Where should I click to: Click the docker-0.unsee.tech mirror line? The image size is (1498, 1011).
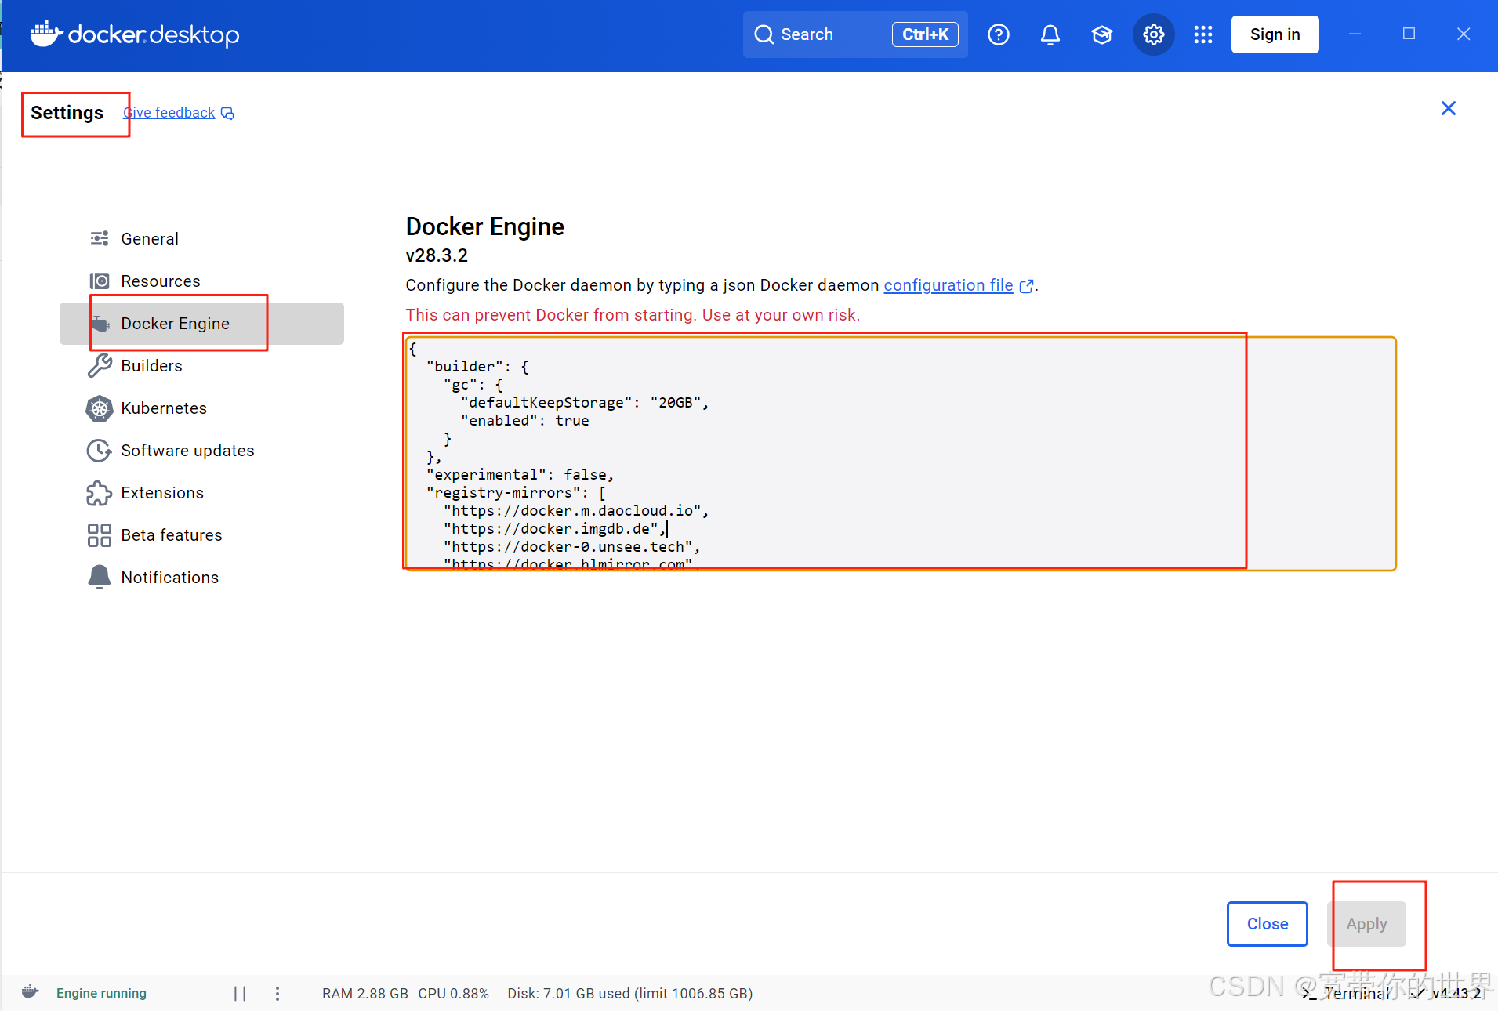coord(571,546)
